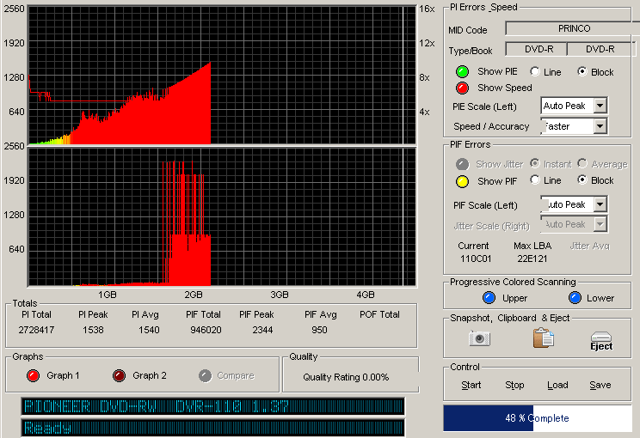Open the Jitter Scale (Right) dropdown
This screenshot has height=438, width=640.
click(x=600, y=224)
